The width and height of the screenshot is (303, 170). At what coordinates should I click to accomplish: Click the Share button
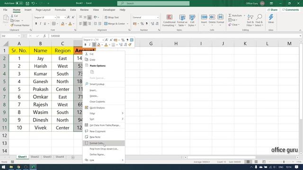click(273, 9)
